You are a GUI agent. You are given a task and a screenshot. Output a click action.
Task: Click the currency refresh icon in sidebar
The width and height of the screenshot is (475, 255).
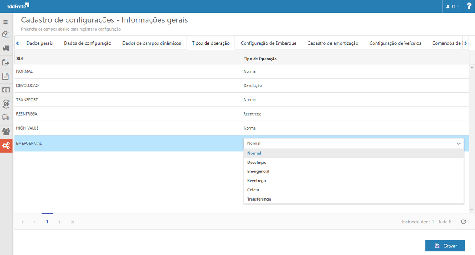click(x=6, y=104)
